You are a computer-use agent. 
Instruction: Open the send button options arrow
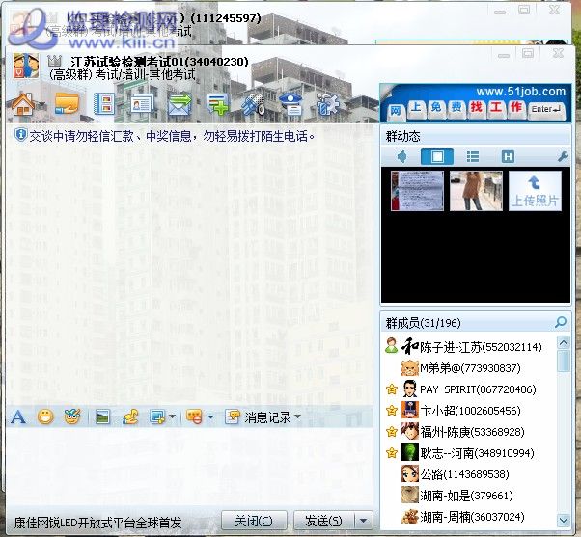pyautogui.click(x=363, y=521)
